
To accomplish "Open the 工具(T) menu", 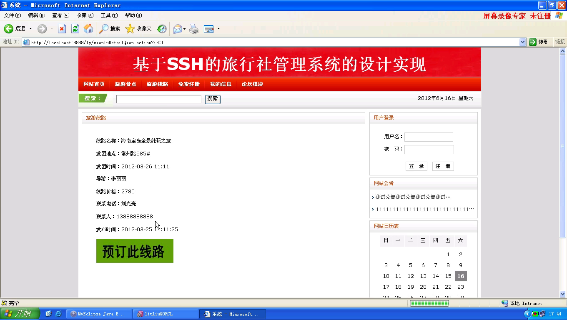I will (109, 15).
